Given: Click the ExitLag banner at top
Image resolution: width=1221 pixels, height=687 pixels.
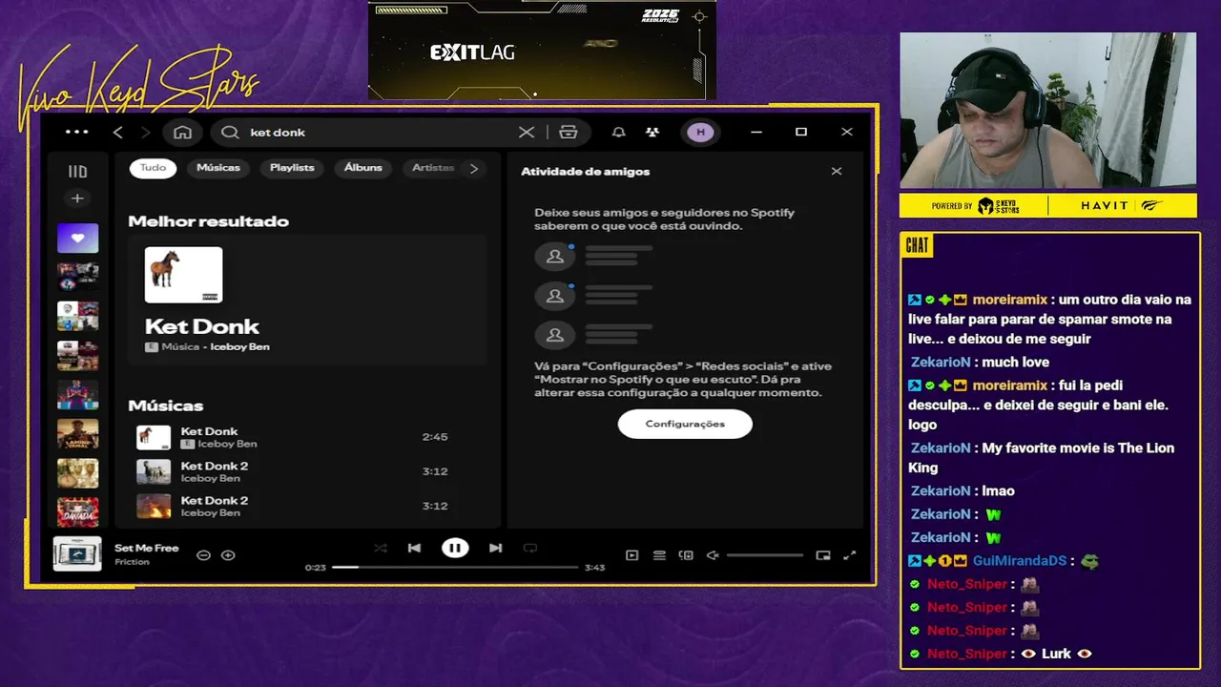Looking at the screenshot, I should coord(542,51).
